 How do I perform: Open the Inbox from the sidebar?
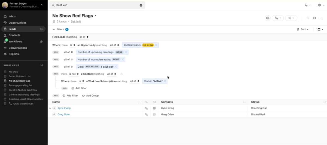coord(12,17)
